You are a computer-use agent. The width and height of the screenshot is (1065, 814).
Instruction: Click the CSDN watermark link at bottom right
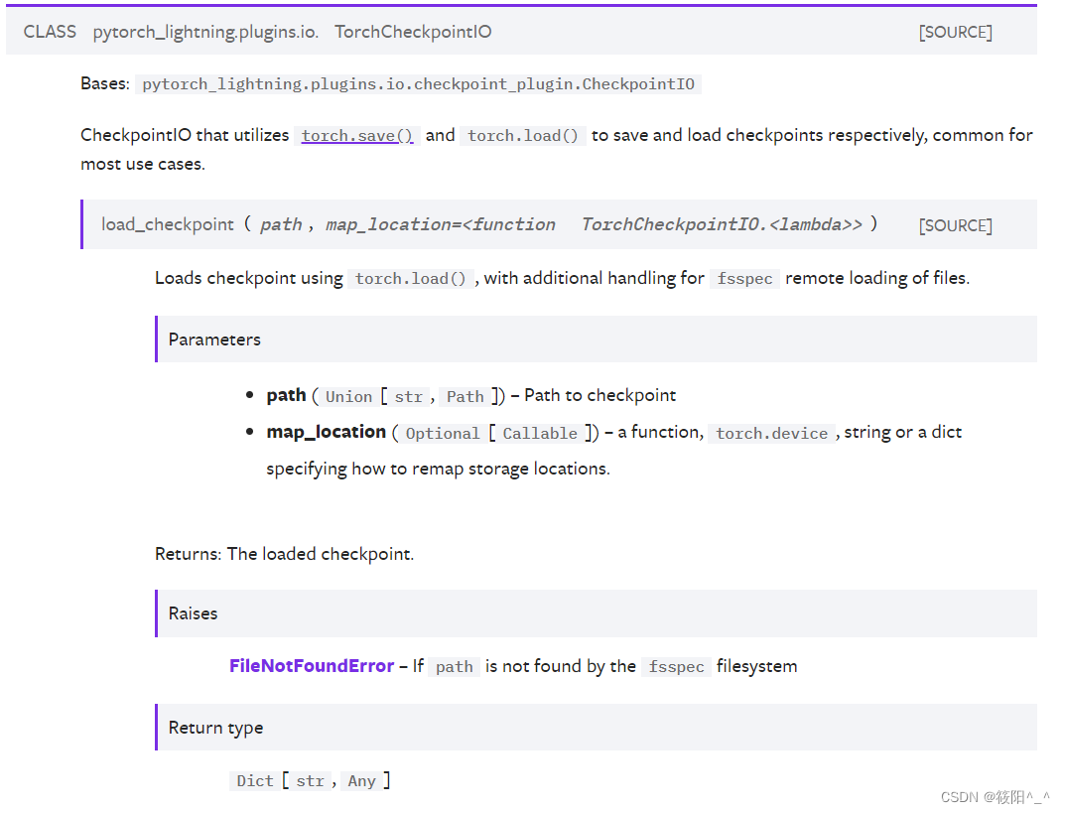click(x=998, y=796)
